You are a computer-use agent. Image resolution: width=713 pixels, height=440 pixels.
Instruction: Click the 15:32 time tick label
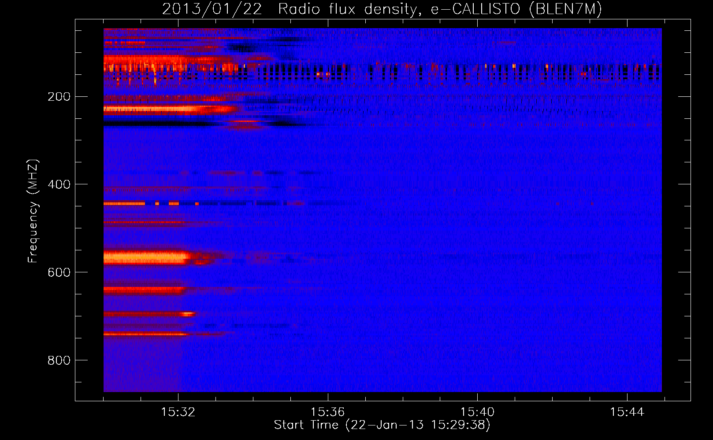tap(178, 412)
